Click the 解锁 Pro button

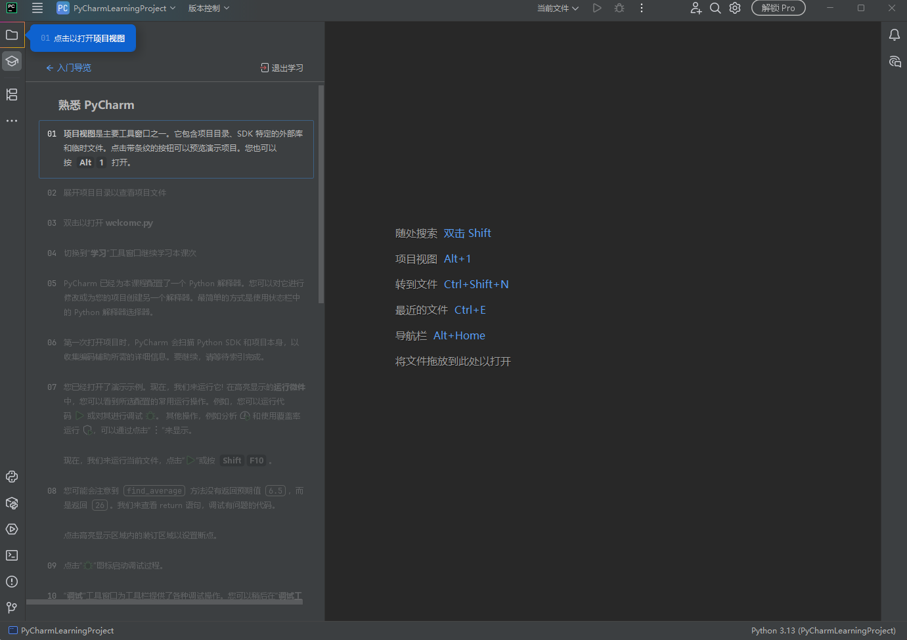(x=778, y=9)
